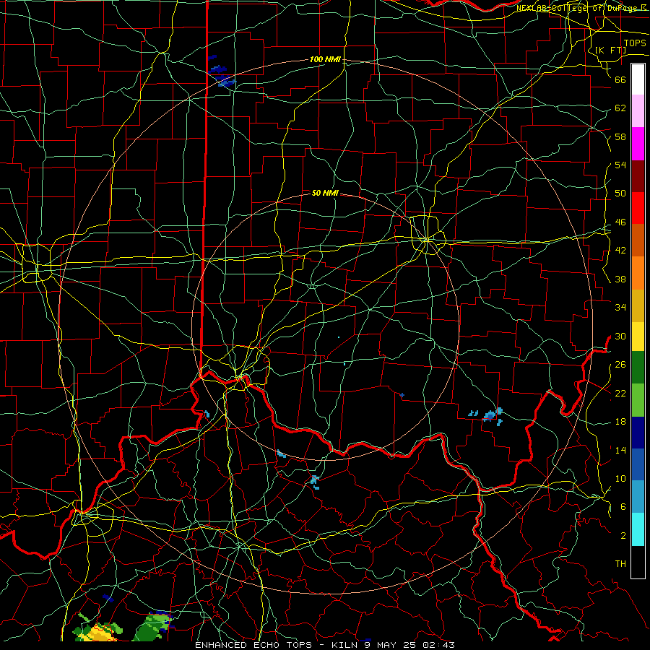Click the "6" legend value
This screenshot has width=650, height=650.
623,507
